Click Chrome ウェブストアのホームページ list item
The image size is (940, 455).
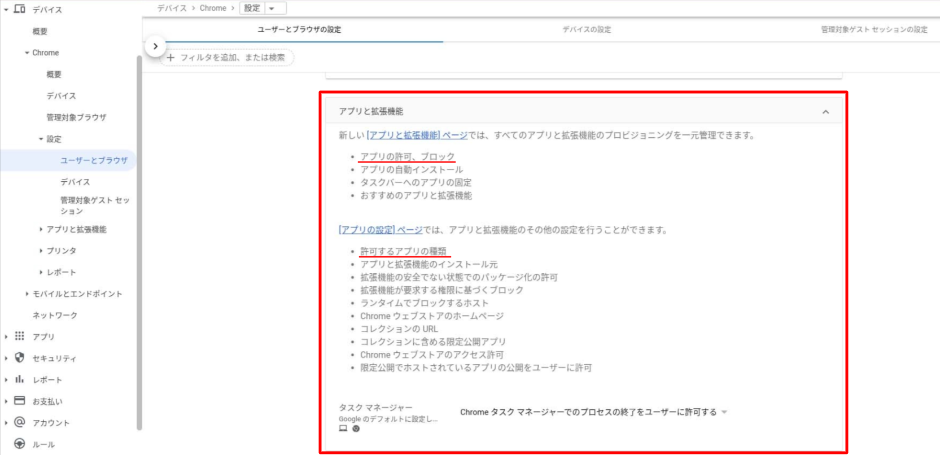tap(432, 316)
